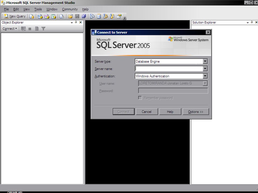Show the Registered Servers window
Screen dimensions: 258x193
[92, 16]
